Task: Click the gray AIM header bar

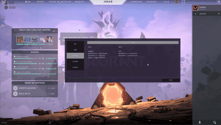Action: coord(133,43)
